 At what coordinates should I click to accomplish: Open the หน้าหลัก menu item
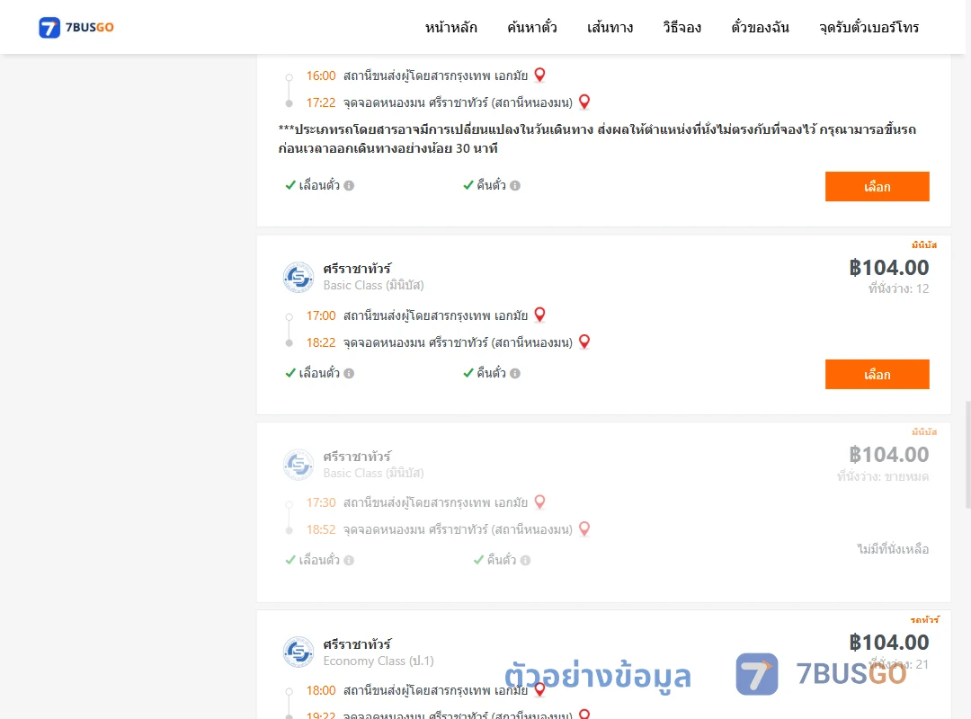(450, 27)
